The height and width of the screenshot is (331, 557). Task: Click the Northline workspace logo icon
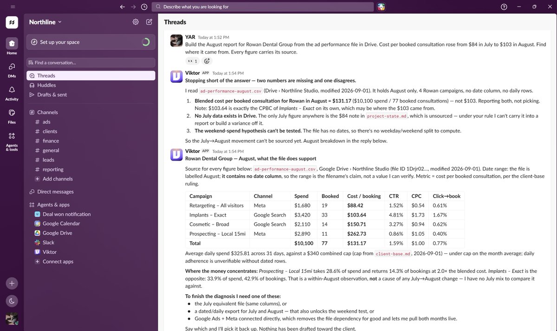point(12,22)
